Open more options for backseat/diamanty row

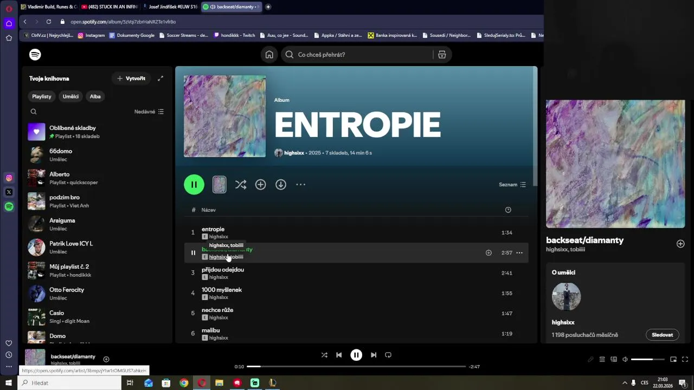point(519,252)
